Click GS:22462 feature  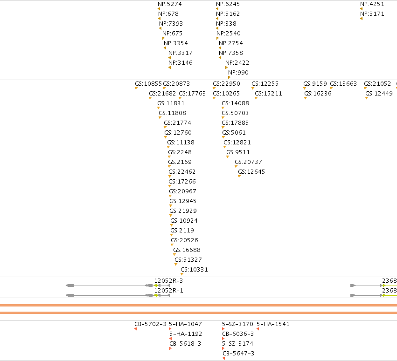(x=182, y=172)
